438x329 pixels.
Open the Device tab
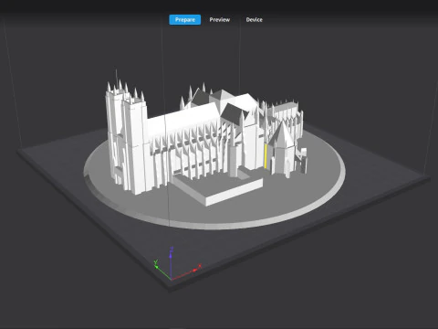[255, 20]
